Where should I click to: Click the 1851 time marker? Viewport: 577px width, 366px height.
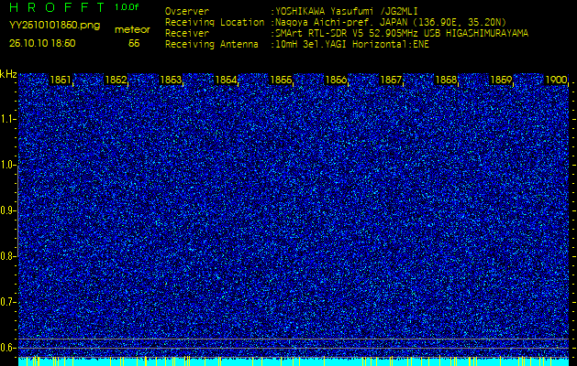pyautogui.click(x=61, y=80)
